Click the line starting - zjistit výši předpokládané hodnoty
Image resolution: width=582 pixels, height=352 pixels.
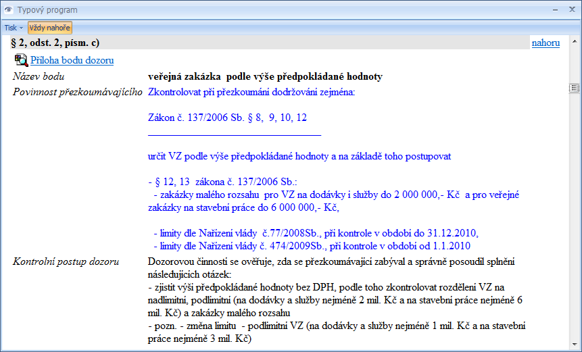(x=326, y=287)
